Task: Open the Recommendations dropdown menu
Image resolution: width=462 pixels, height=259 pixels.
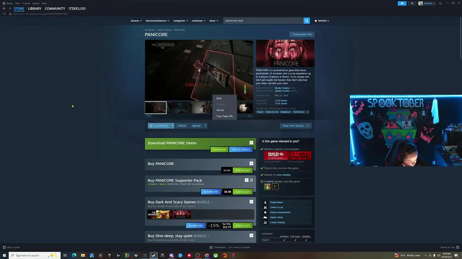Action: (x=157, y=21)
